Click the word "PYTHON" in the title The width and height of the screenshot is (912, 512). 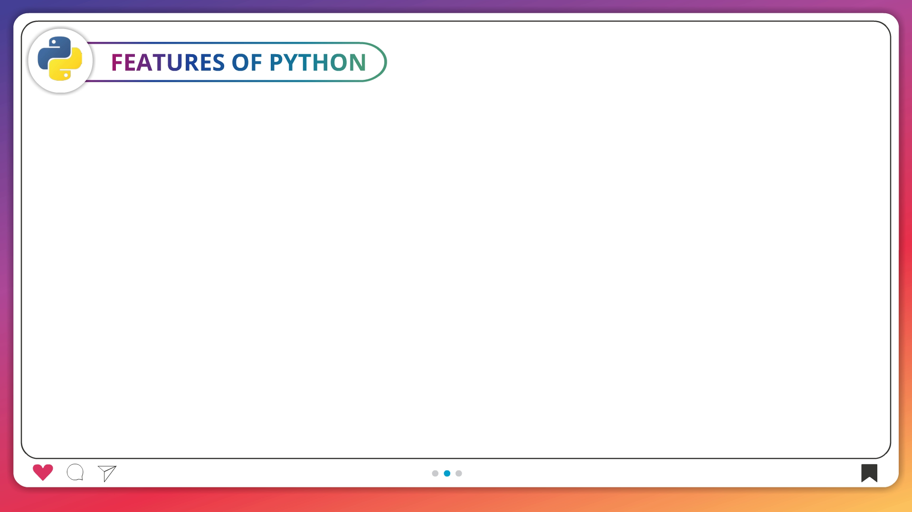click(317, 62)
